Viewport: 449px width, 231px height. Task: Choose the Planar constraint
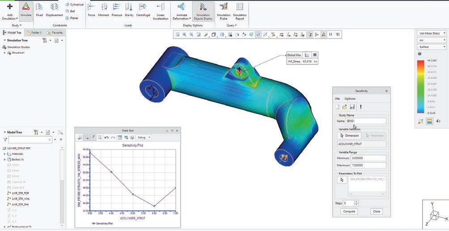pos(72,18)
